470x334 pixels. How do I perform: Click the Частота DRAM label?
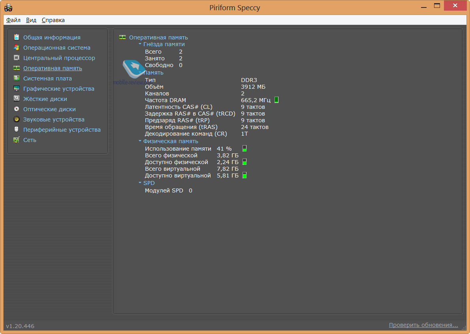[x=165, y=100]
